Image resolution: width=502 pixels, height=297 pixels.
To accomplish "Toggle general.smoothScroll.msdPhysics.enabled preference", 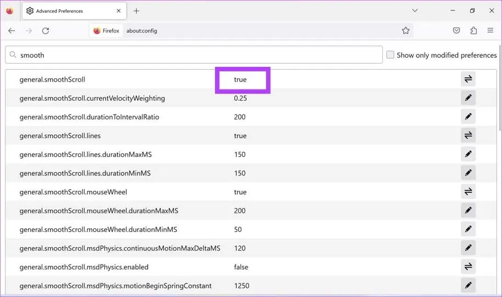I will click(x=468, y=267).
